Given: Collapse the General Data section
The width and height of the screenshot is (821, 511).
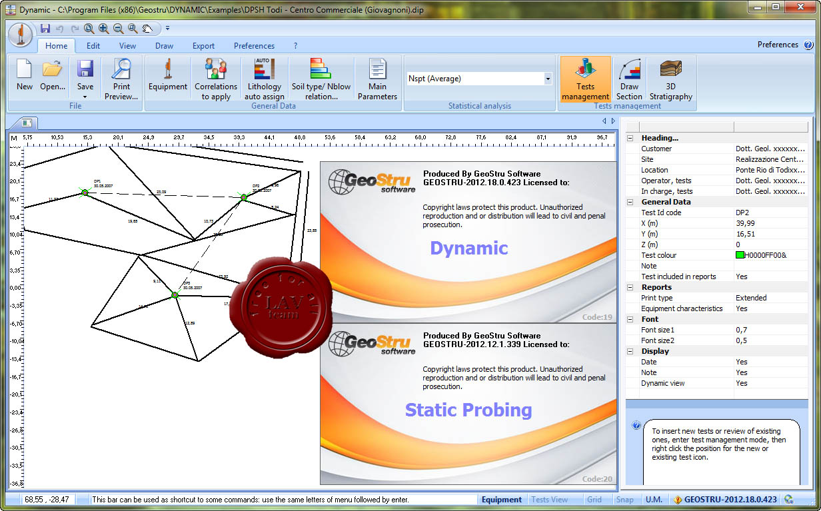Looking at the screenshot, I should 630,202.
